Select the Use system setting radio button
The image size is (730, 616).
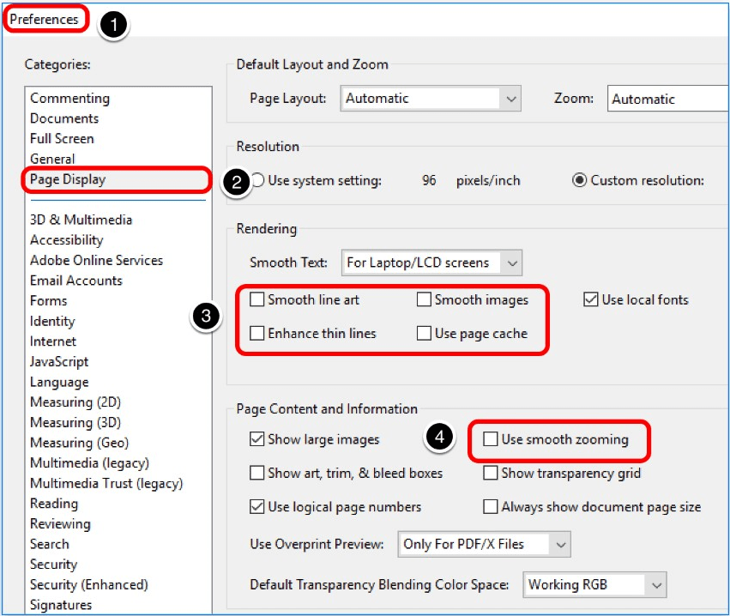coord(257,181)
